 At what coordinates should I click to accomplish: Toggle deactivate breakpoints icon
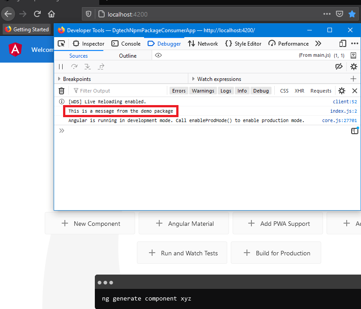339,67
